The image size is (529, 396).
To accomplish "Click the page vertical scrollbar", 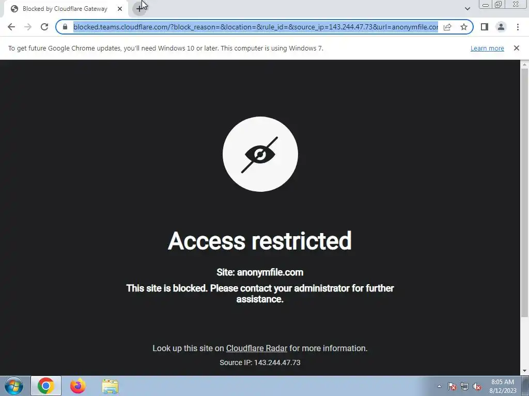I will [524, 192].
